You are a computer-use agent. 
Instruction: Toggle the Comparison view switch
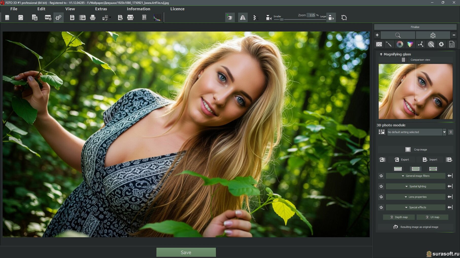point(404,60)
